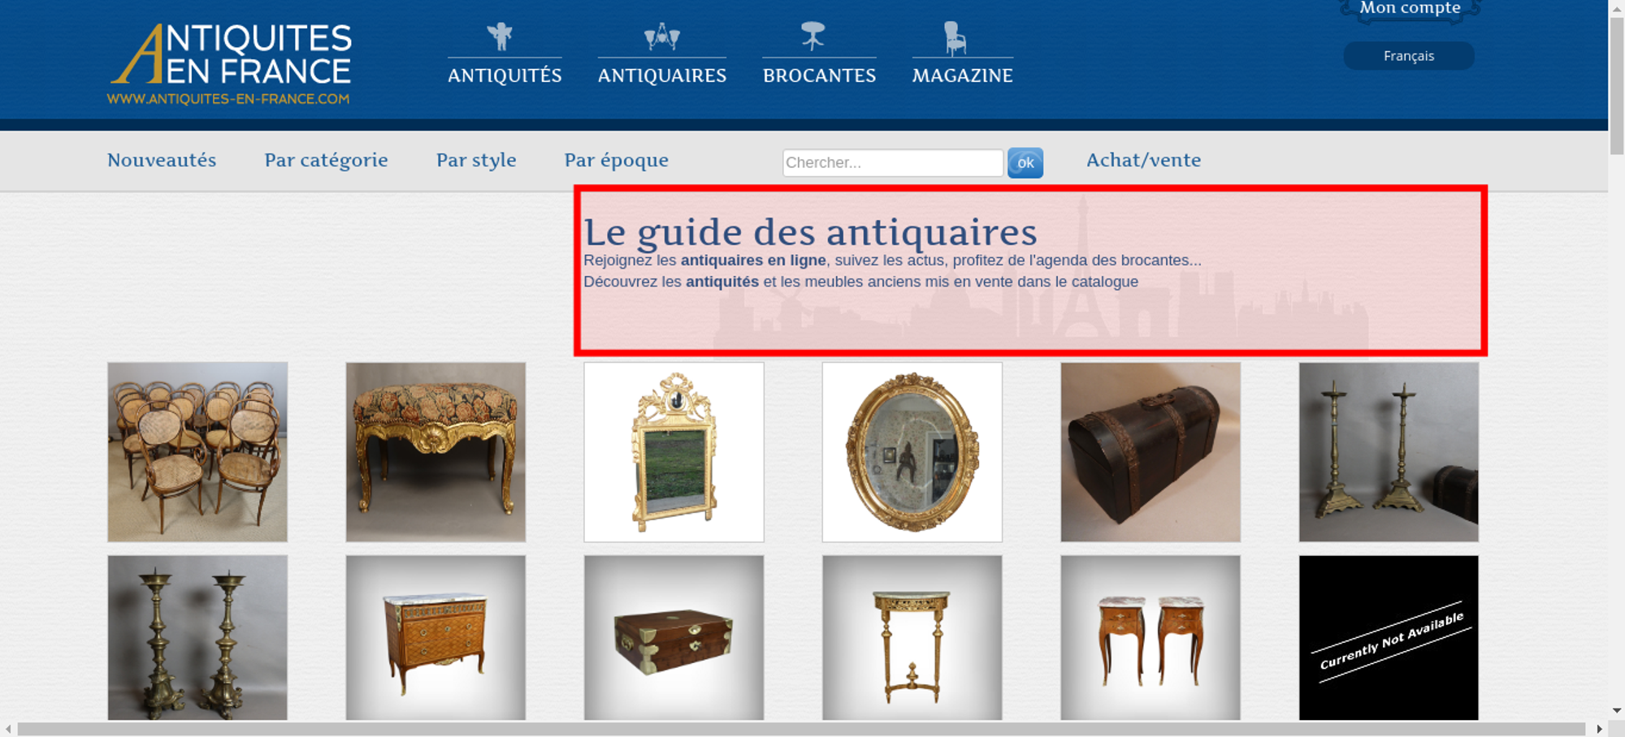The height and width of the screenshot is (737, 1625).
Task: Open the Par catégorie menu
Action: point(326,160)
